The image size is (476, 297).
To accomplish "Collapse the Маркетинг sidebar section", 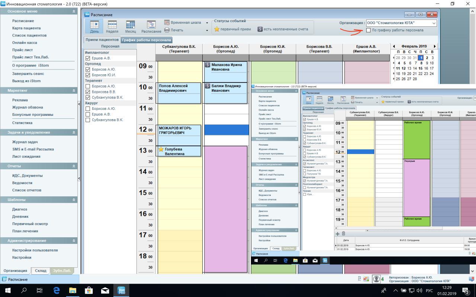I will (x=74, y=91).
